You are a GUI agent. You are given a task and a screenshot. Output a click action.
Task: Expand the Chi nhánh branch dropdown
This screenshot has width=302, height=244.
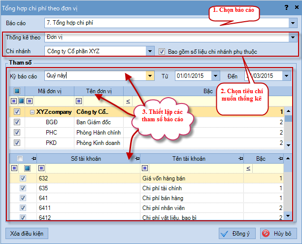tap(150, 51)
